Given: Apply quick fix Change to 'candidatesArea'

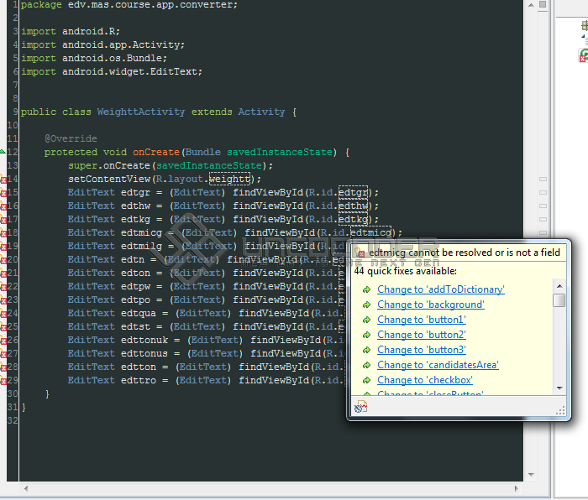Looking at the screenshot, I should [x=438, y=365].
